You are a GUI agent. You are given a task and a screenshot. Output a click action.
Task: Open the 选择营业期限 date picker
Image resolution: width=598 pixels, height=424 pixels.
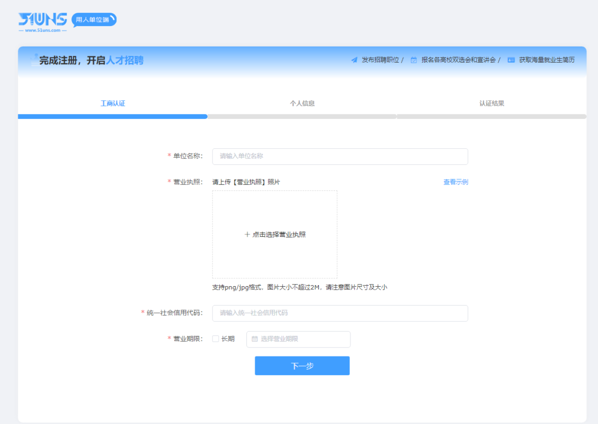coord(298,339)
